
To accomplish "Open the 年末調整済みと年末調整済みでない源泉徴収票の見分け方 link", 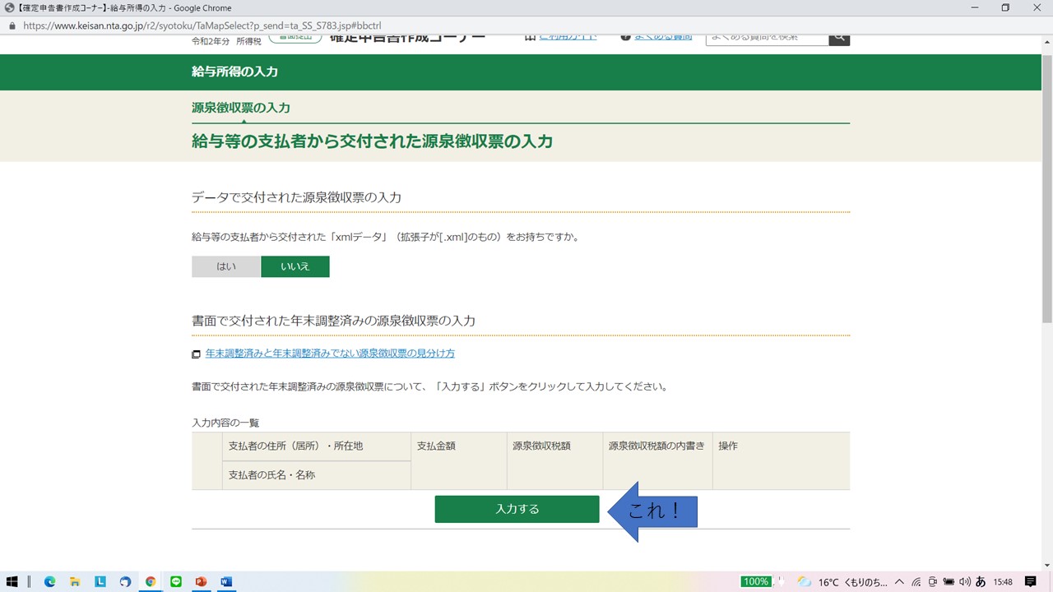I will (x=330, y=354).
